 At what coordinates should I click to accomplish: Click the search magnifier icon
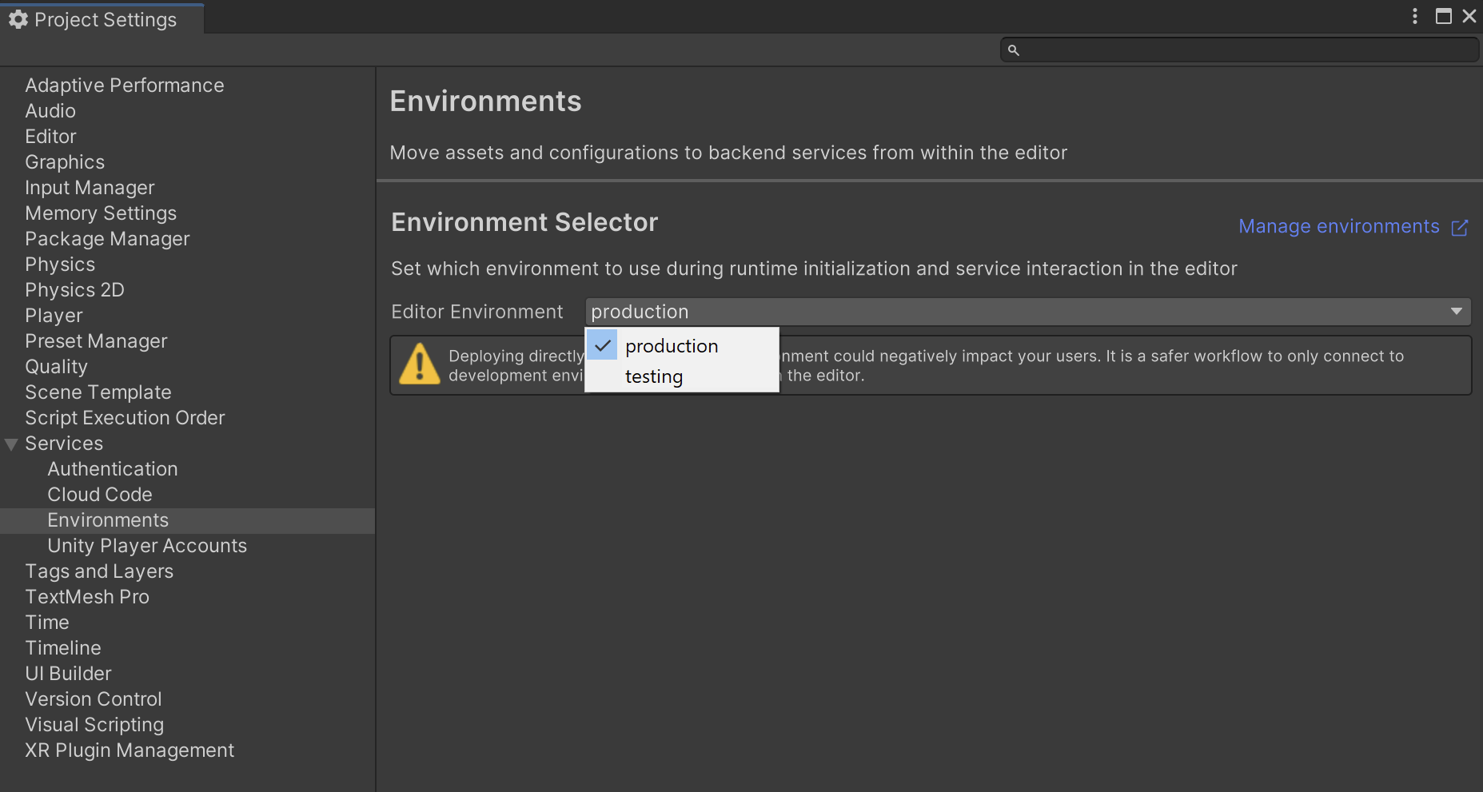(x=1013, y=50)
